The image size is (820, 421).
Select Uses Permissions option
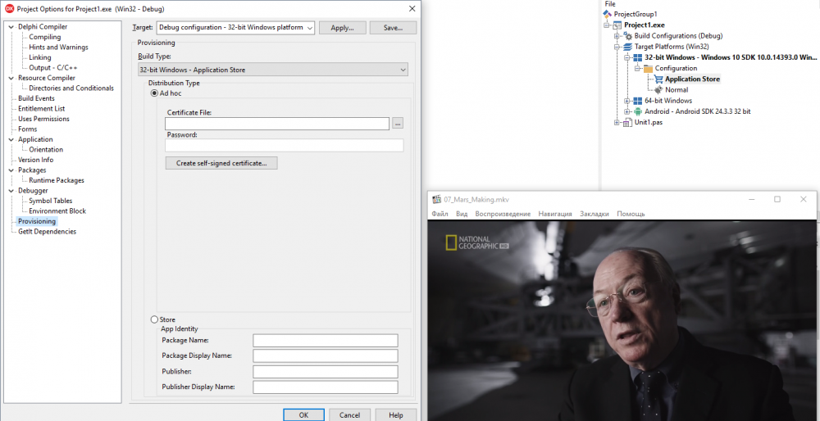click(x=43, y=119)
